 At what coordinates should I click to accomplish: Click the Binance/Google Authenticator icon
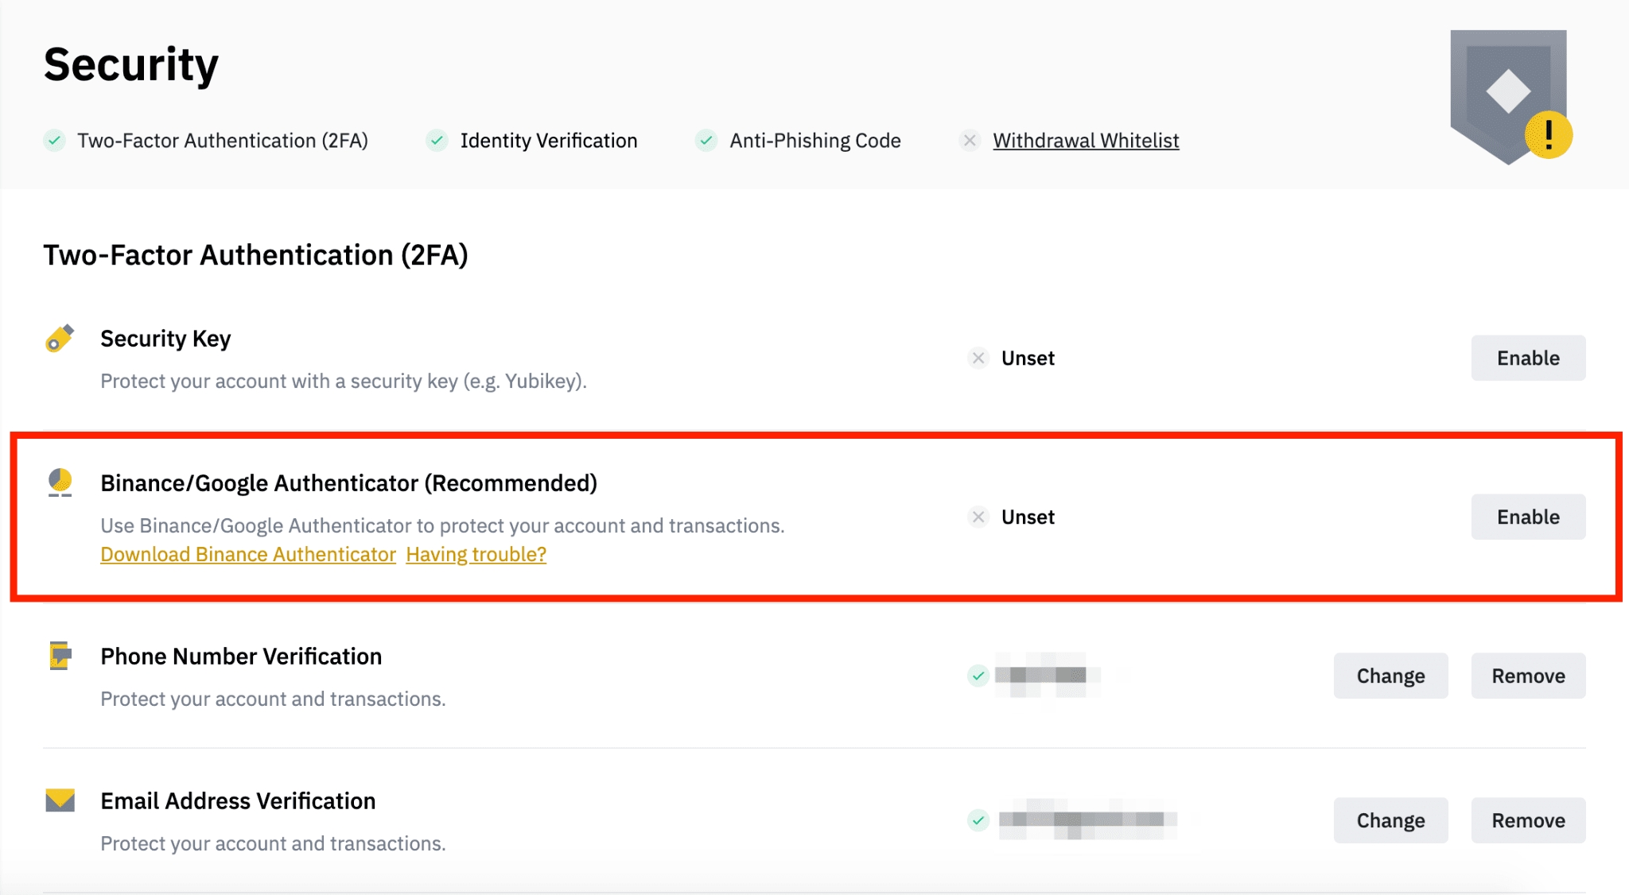click(60, 482)
